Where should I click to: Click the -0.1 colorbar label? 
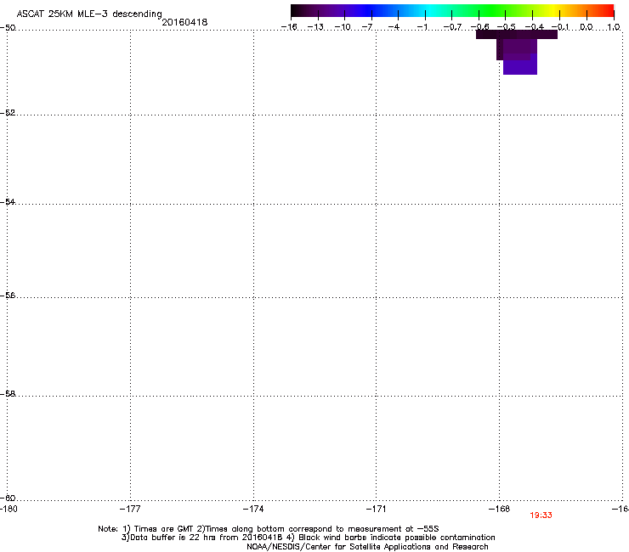(560, 27)
